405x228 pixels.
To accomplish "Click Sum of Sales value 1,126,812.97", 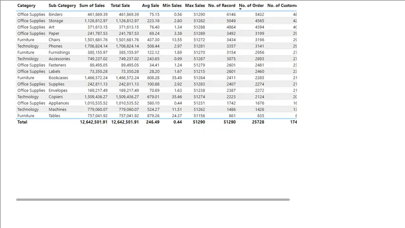I will tap(96, 21).
